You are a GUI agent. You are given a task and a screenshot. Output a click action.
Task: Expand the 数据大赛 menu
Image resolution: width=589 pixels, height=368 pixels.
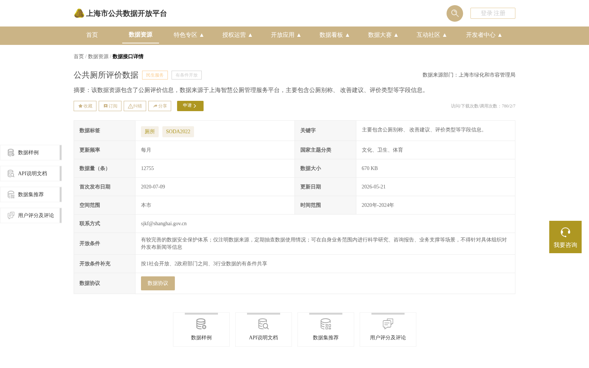click(383, 35)
